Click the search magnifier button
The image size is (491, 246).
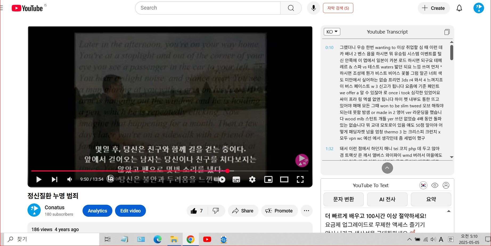click(291, 8)
